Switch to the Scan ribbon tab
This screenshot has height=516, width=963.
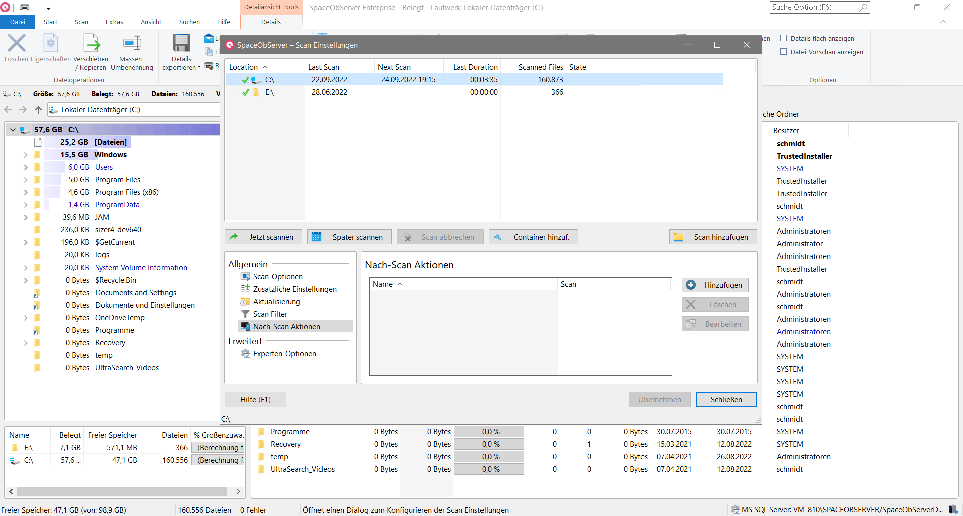[81, 22]
